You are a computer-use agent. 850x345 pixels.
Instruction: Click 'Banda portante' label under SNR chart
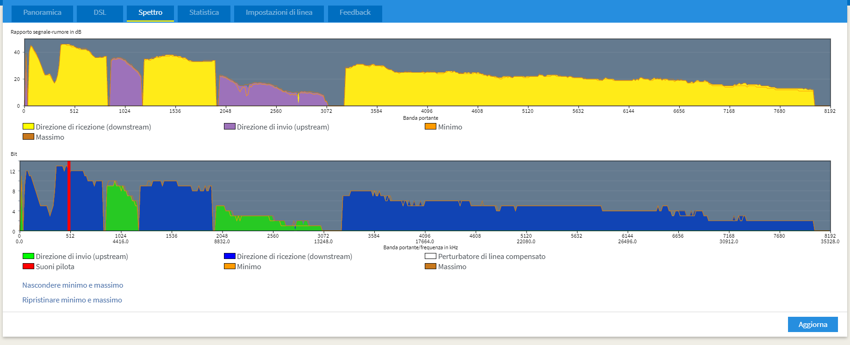point(420,118)
